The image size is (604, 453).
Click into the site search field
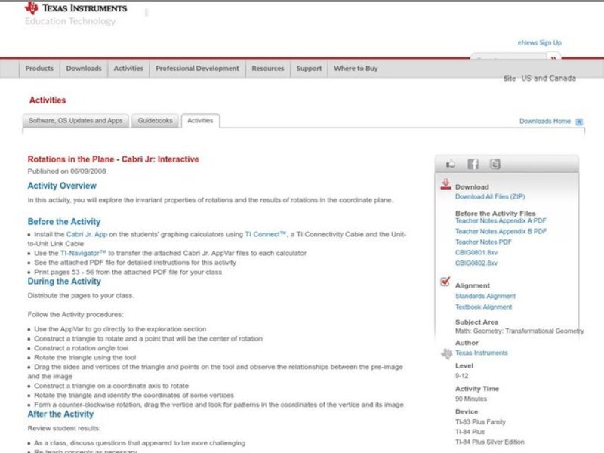tap(509, 59)
